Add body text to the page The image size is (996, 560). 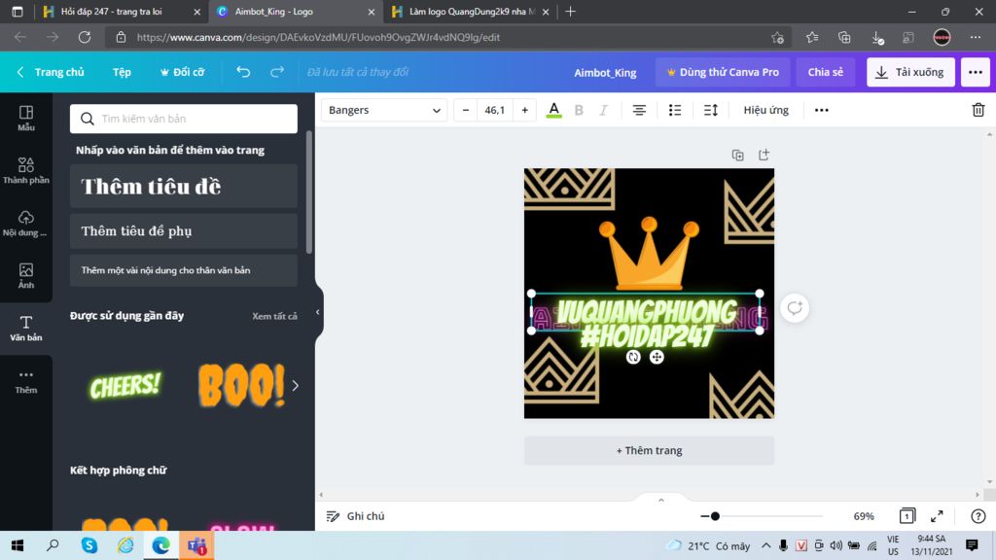click(184, 270)
